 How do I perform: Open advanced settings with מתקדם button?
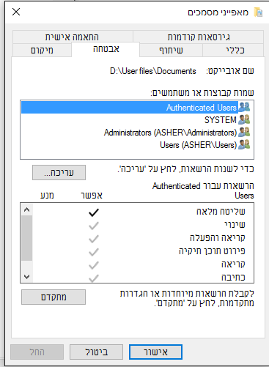pyautogui.click(x=54, y=297)
